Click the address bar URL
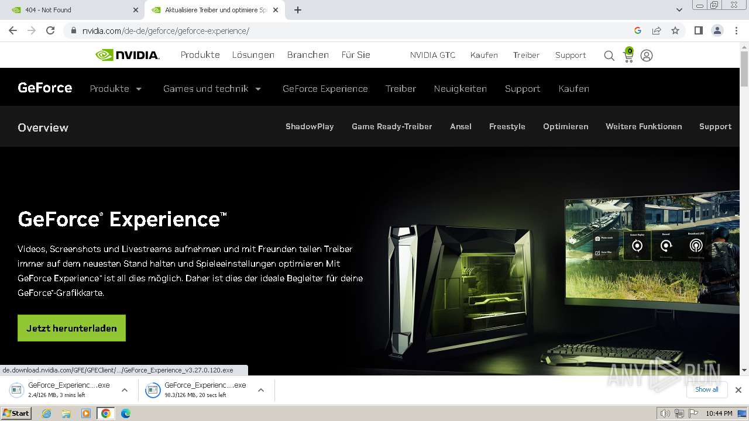 point(166,31)
